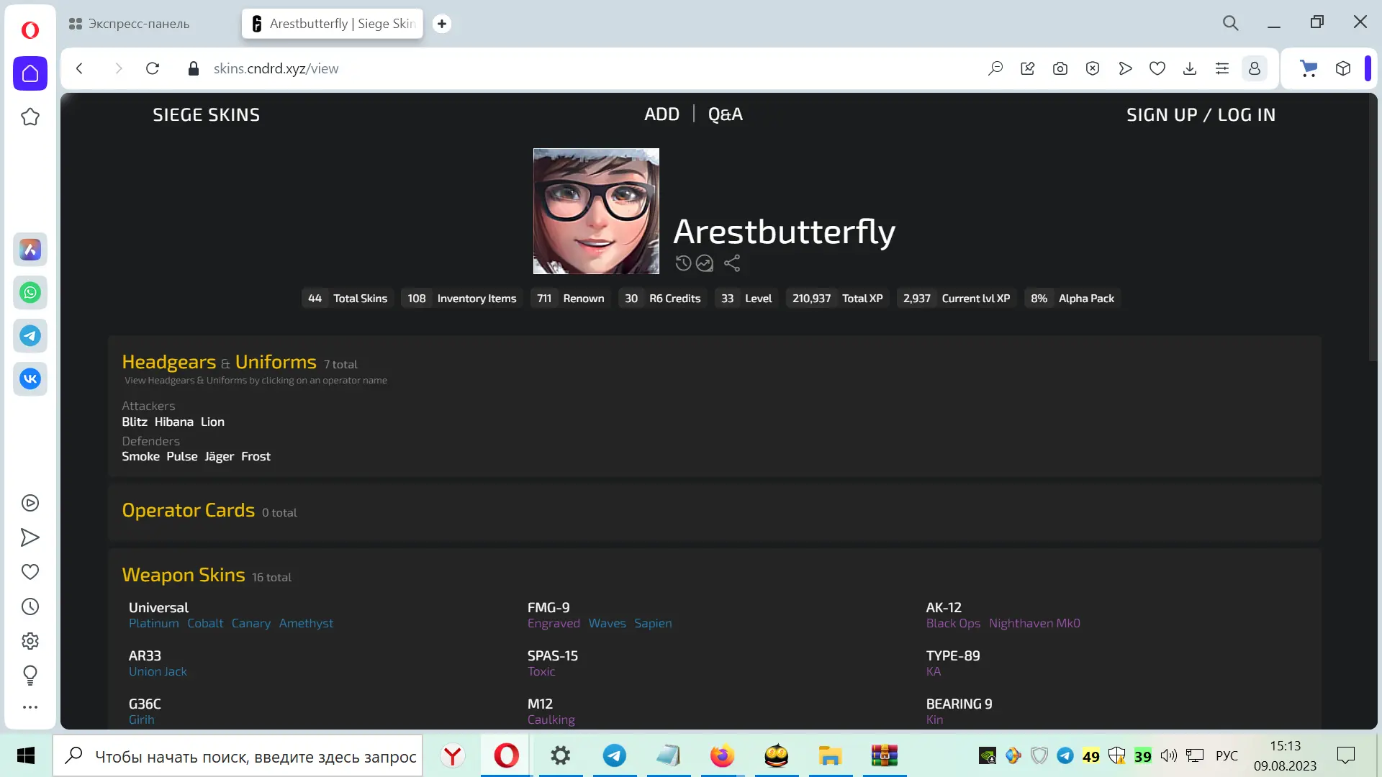Open find-in-page magnifier in address bar
The image size is (1382, 777).
tap(995, 68)
